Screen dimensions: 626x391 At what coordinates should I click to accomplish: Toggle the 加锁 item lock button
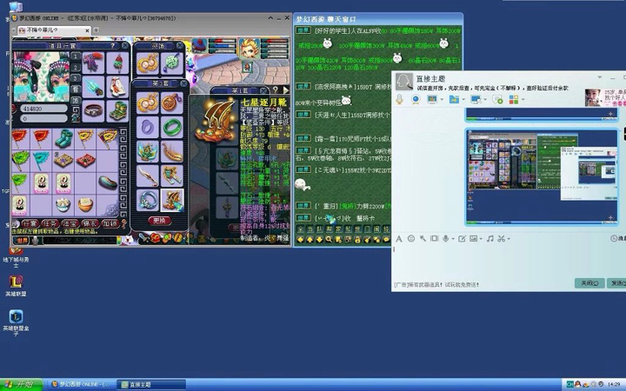pos(110,223)
